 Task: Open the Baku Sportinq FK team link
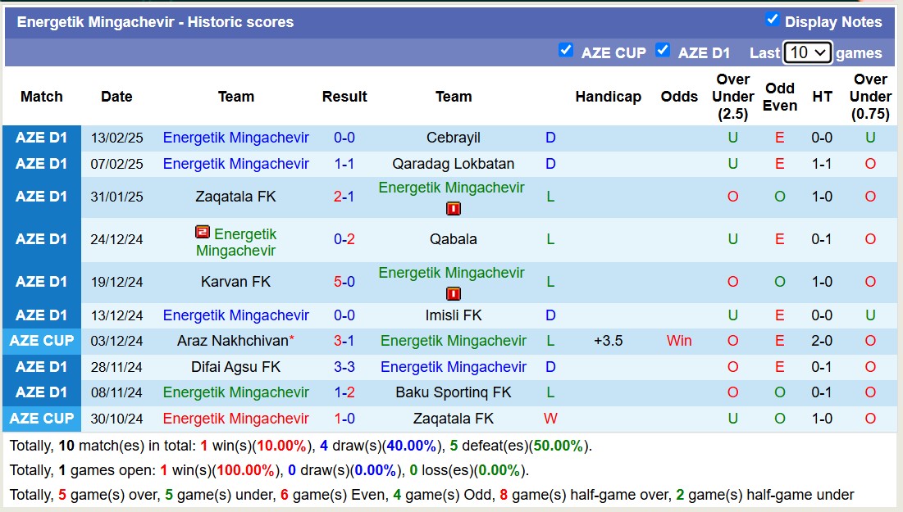(x=454, y=392)
